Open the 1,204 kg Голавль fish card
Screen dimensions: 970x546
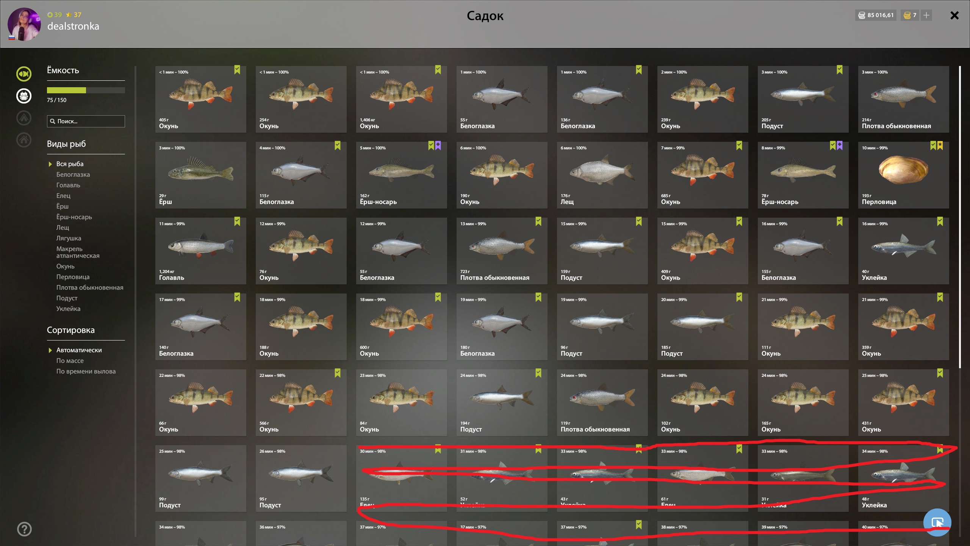[x=201, y=251]
